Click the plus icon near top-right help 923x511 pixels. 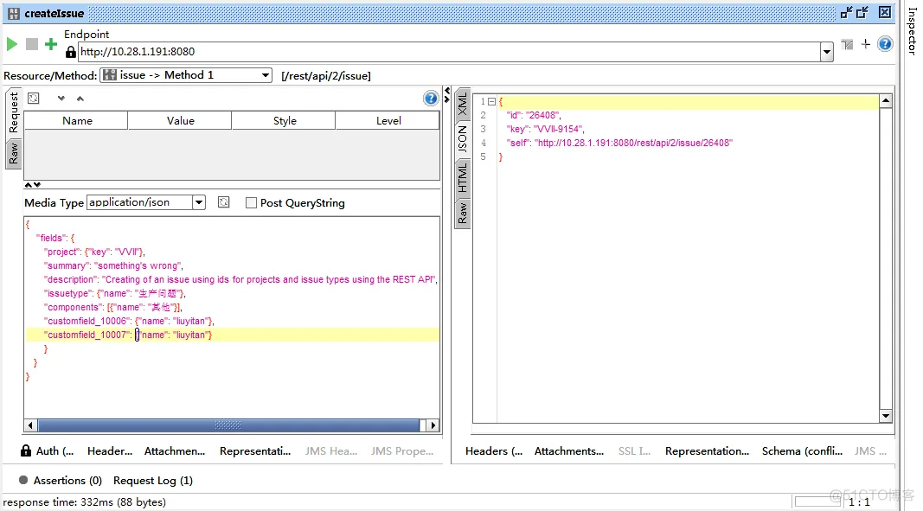tap(865, 44)
